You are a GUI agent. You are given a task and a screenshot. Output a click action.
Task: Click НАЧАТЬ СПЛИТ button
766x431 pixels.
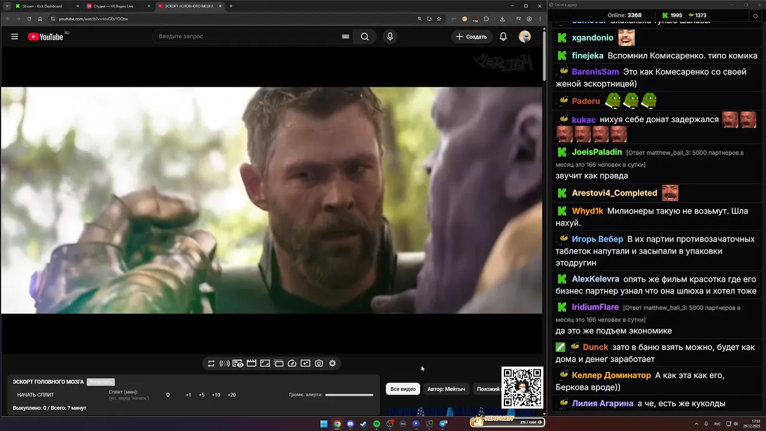coord(35,395)
